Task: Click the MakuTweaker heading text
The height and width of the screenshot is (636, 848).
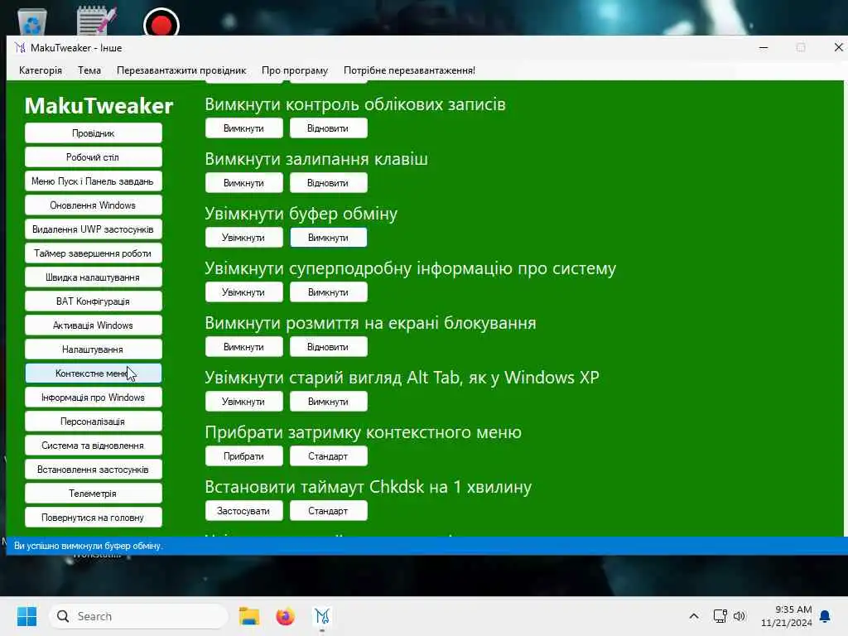Action: tap(99, 105)
